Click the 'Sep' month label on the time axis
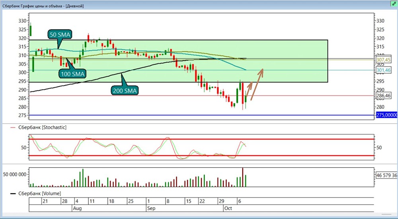The height and width of the screenshot is (219, 398). [151, 208]
